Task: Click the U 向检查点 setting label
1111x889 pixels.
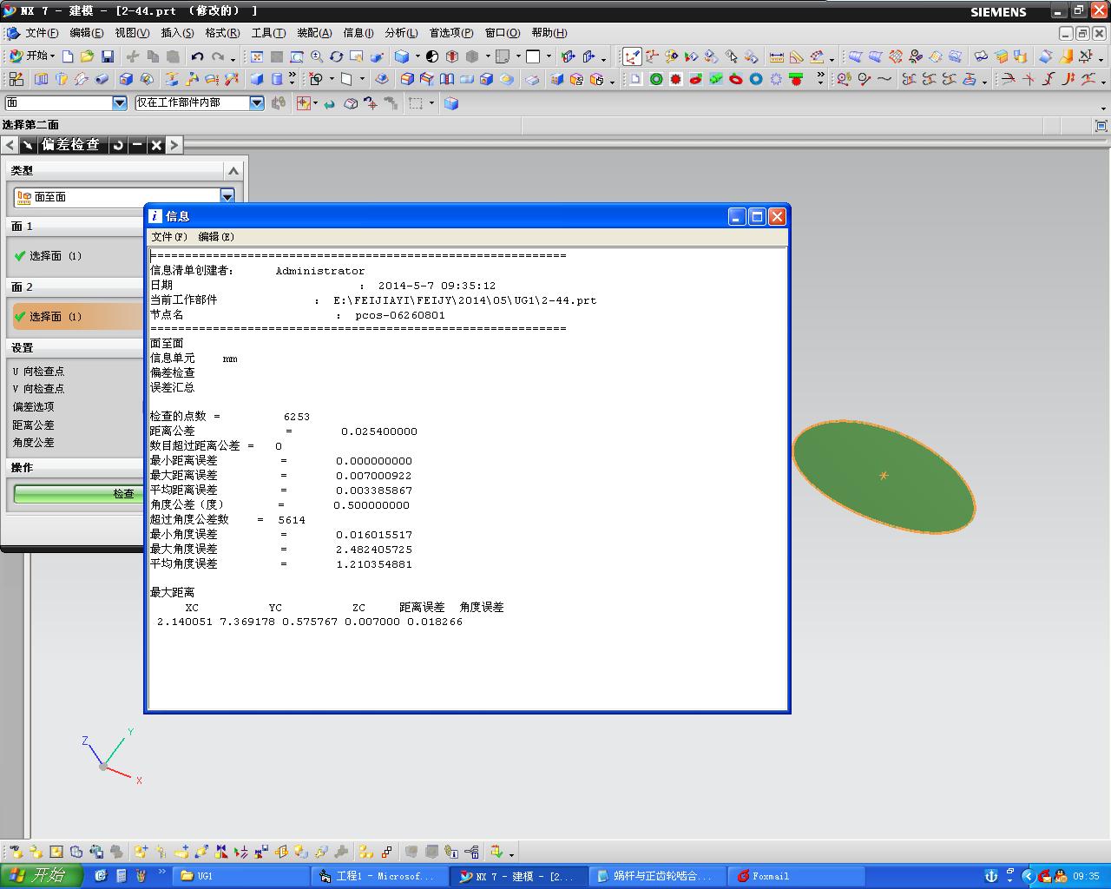Action: (x=38, y=371)
